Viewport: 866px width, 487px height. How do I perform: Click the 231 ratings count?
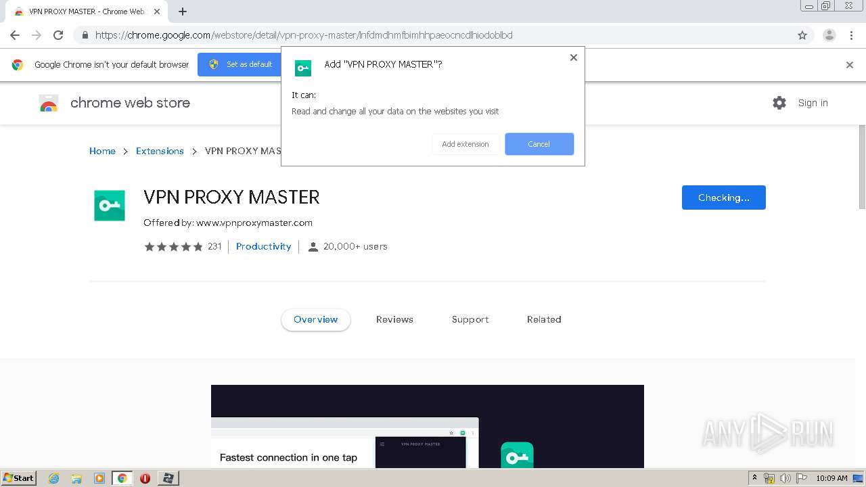pos(214,246)
